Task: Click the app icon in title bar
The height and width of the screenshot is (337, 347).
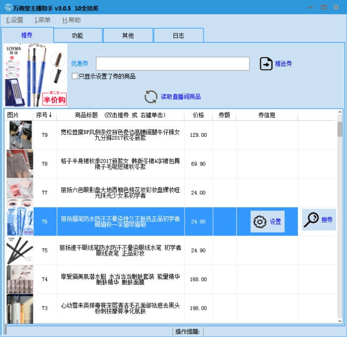Action: (6, 8)
